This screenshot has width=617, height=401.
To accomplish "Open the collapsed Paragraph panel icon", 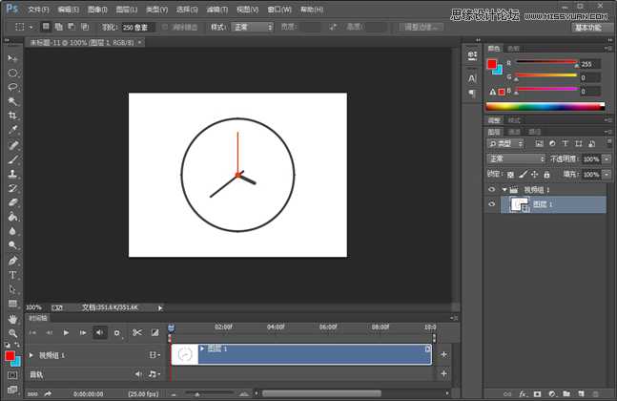I will [472, 94].
